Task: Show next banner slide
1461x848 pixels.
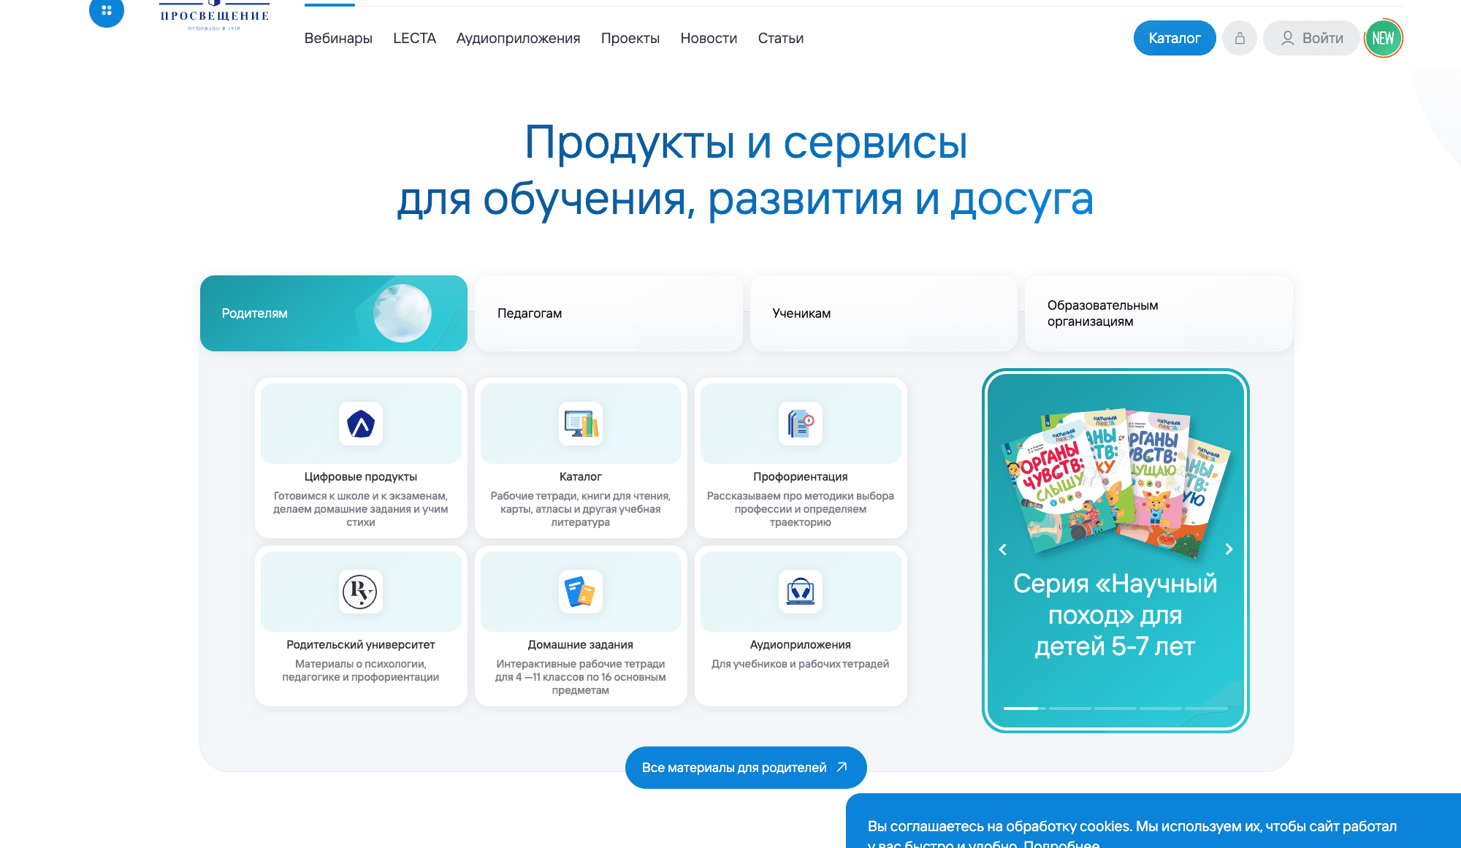Action: [1229, 549]
